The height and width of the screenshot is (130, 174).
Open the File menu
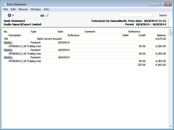[6, 9]
